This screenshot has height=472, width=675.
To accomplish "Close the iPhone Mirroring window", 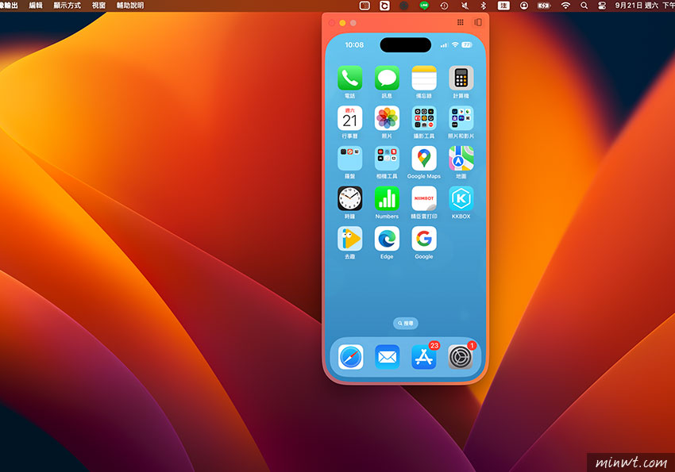I will [332, 23].
